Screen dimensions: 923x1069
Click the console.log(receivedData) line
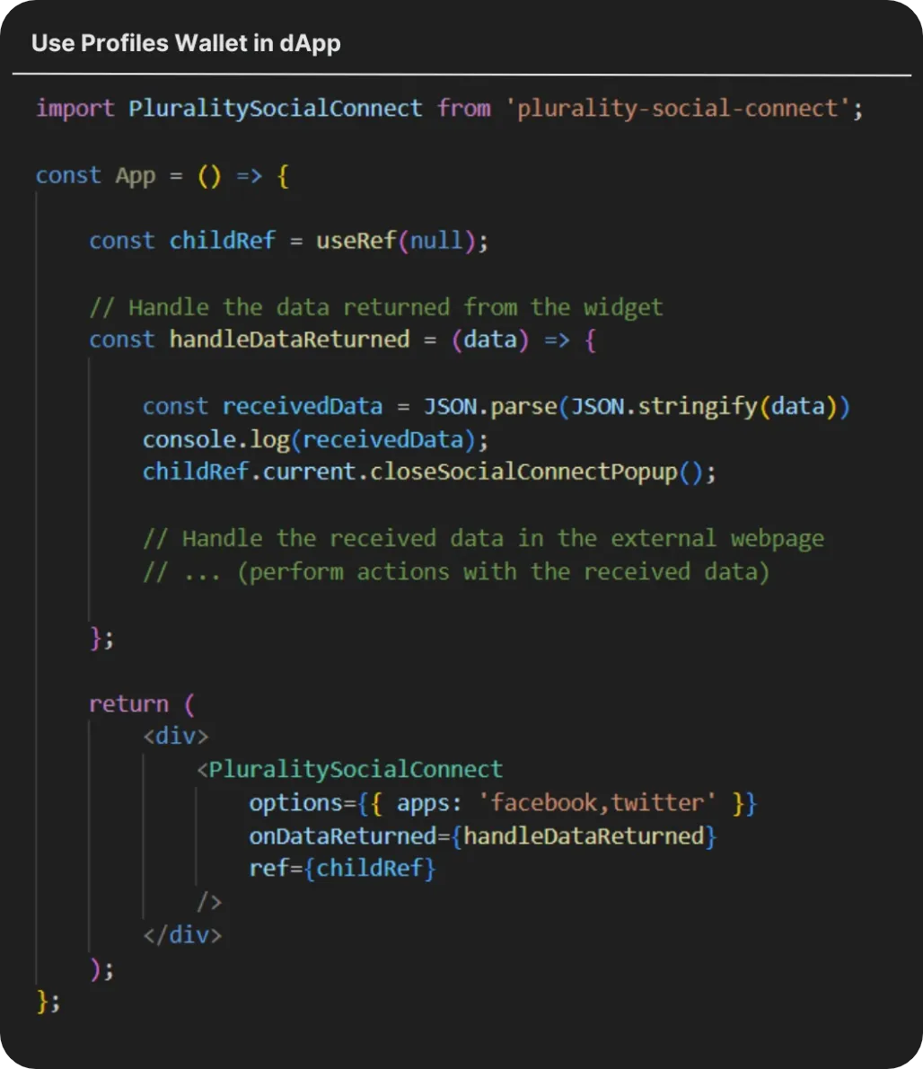pos(314,439)
